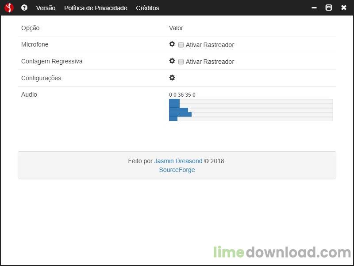Image resolution: width=354 pixels, height=266 pixels.
Task: Open the help question mark icon
Action: tap(24, 8)
